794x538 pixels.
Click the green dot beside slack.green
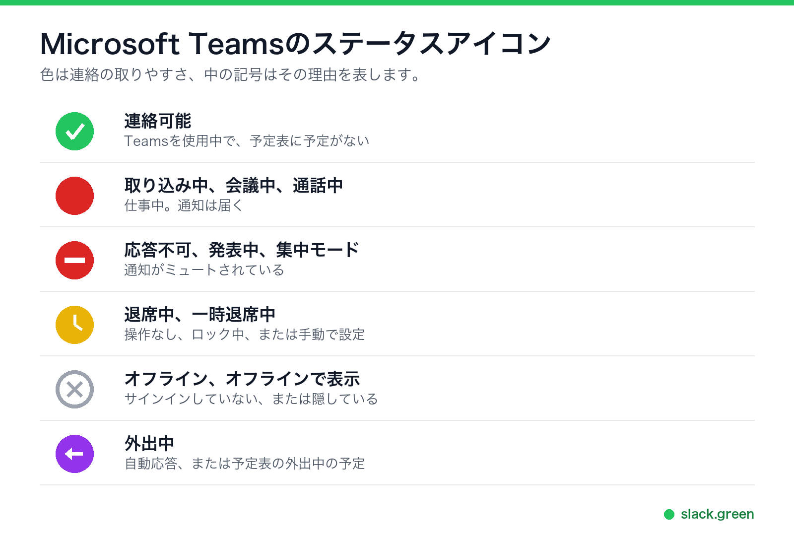coord(669,515)
